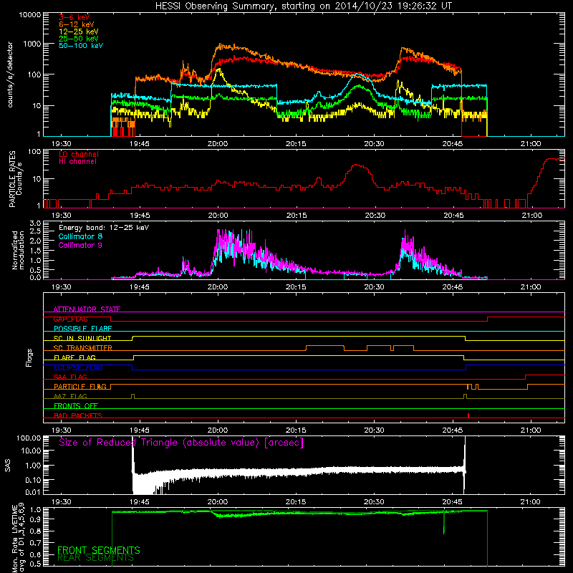Click the SAS axis title
Screen dimensions: 573x573
[x=8, y=465]
